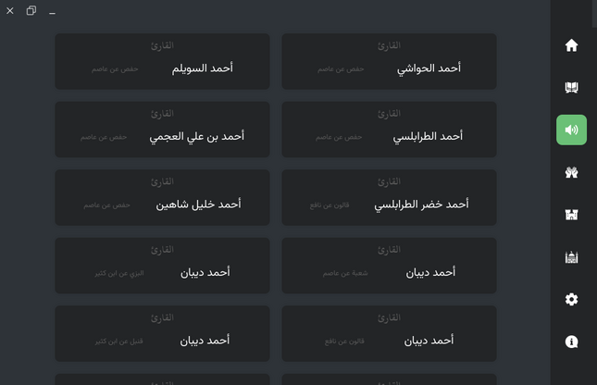Click the restore window icon
597x385 pixels.
(x=31, y=11)
